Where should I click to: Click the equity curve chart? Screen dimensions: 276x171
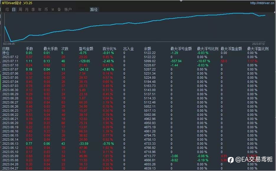(135, 27)
